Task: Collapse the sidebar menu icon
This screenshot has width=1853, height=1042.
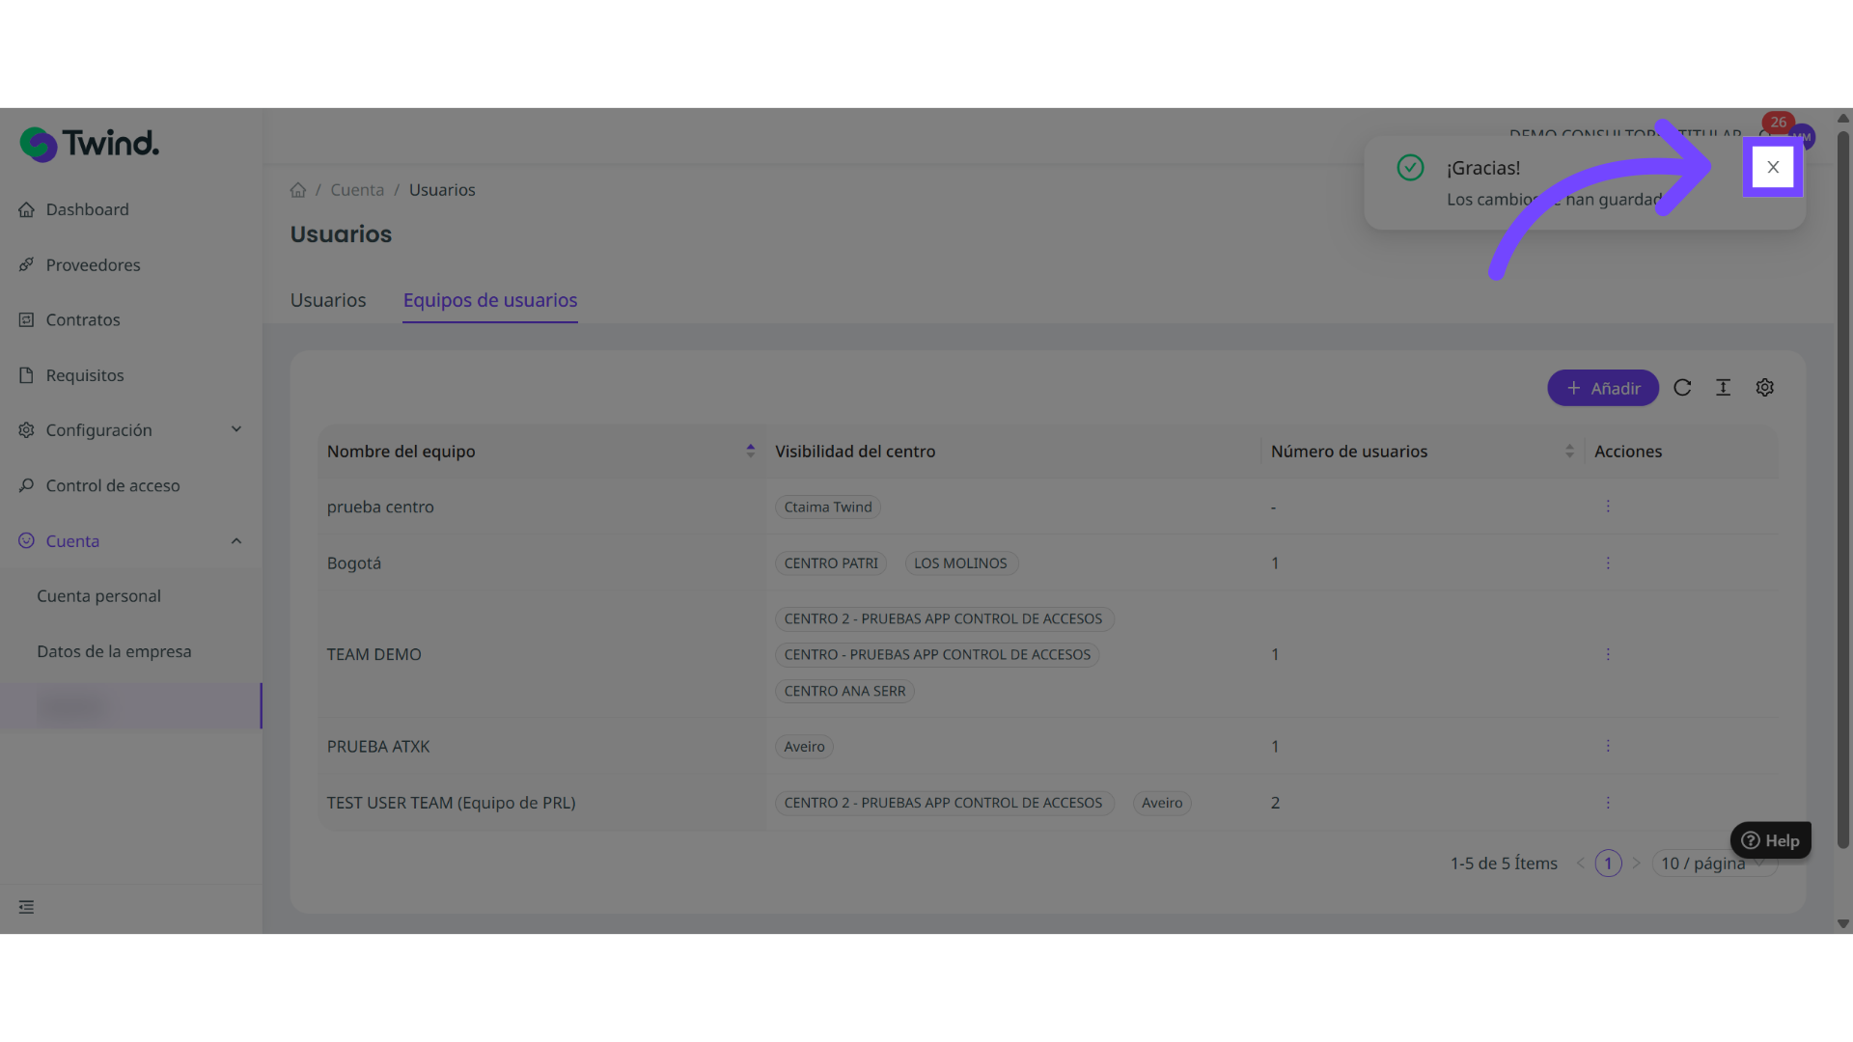Action: pos(26,907)
